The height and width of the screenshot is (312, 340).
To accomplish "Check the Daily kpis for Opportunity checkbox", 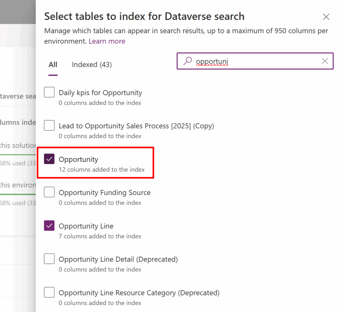I will (x=49, y=93).
